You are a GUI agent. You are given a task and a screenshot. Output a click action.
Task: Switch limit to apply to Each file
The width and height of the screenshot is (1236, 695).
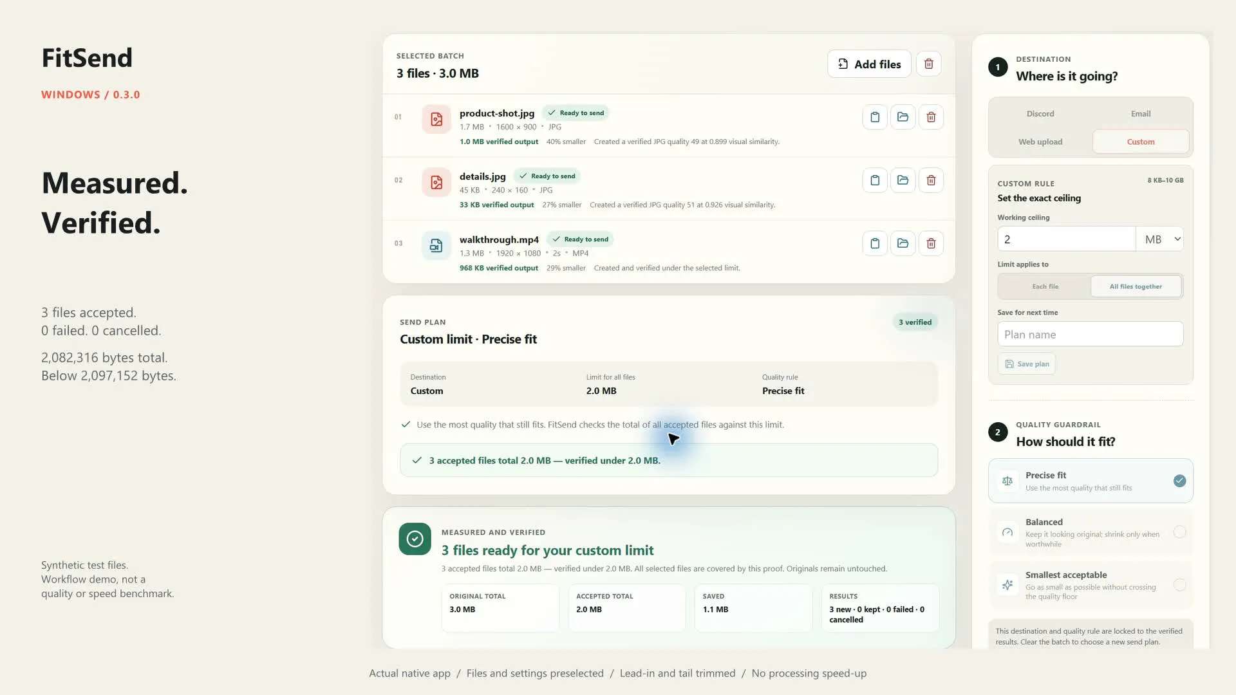(x=1045, y=286)
